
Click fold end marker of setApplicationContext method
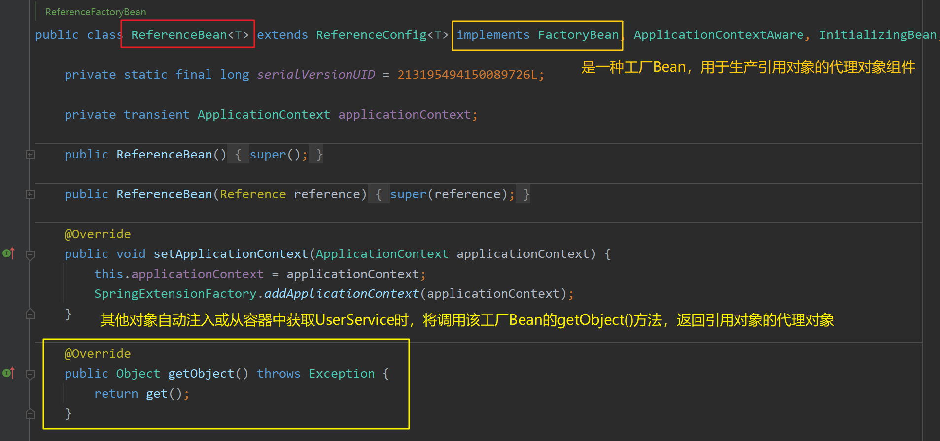[30, 314]
